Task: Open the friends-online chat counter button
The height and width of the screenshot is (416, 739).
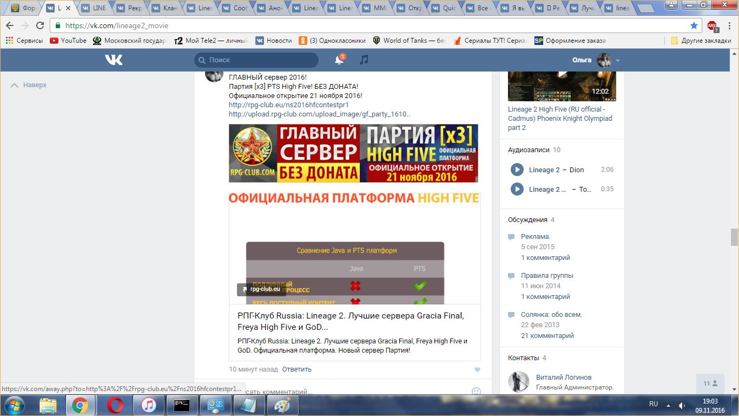Action: click(710, 383)
